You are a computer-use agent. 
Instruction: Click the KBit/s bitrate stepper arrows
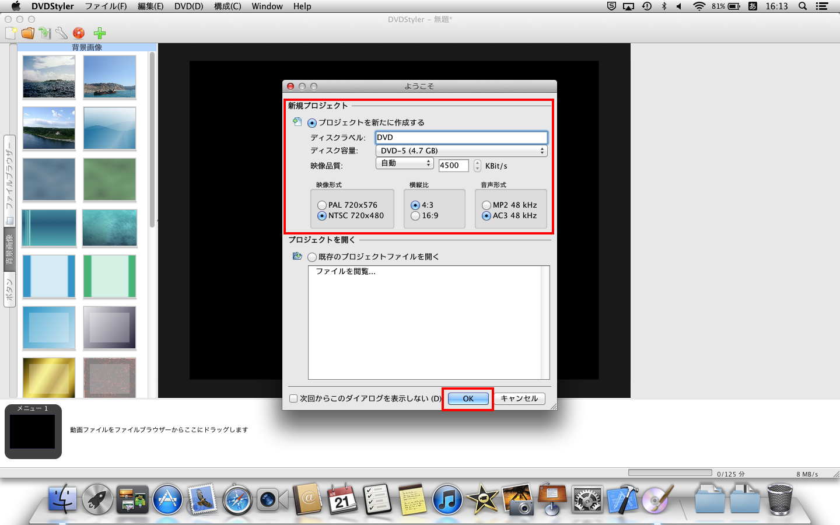tap(477, 166)
